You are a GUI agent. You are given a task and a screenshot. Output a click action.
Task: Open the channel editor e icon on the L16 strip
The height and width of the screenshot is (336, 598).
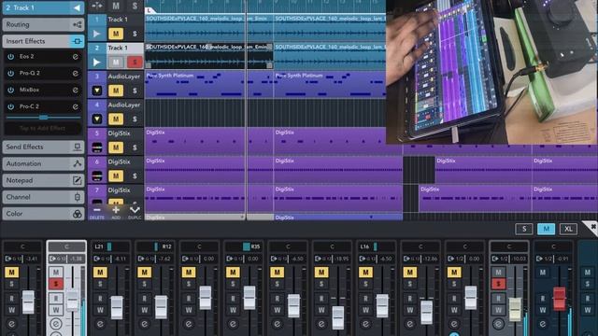[x=365, y=324]
